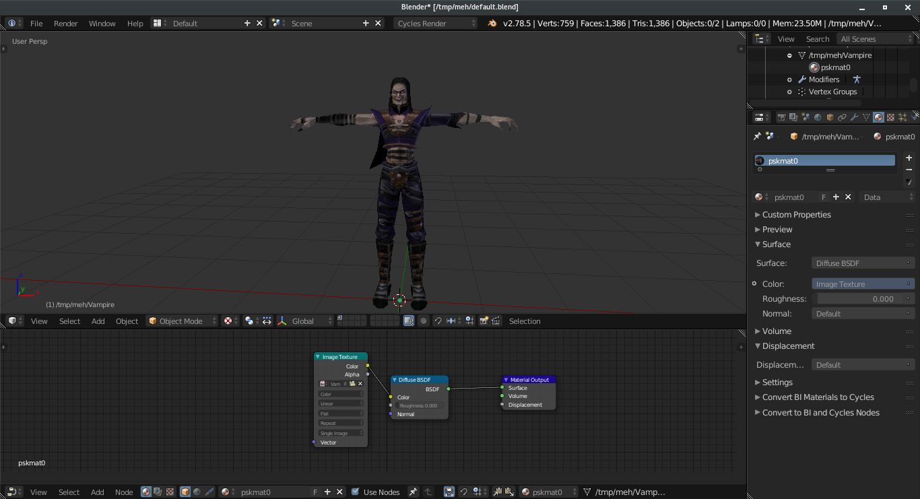The width and height of the screenshot is (920, 499).
Task: Toggle the pin in properties breadcrumb row
Action: (757, 136)
